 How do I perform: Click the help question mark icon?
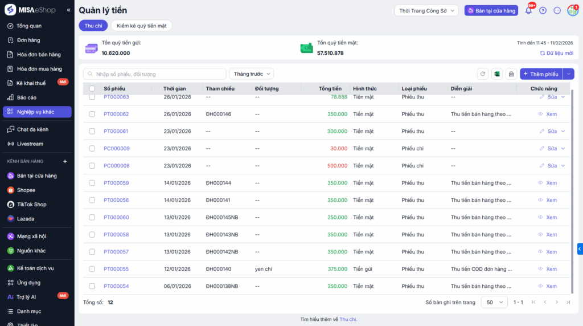[543, 11]
